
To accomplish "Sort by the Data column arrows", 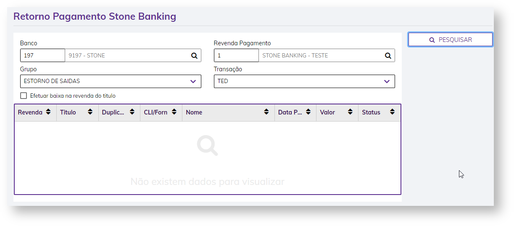I will point(308,112).
